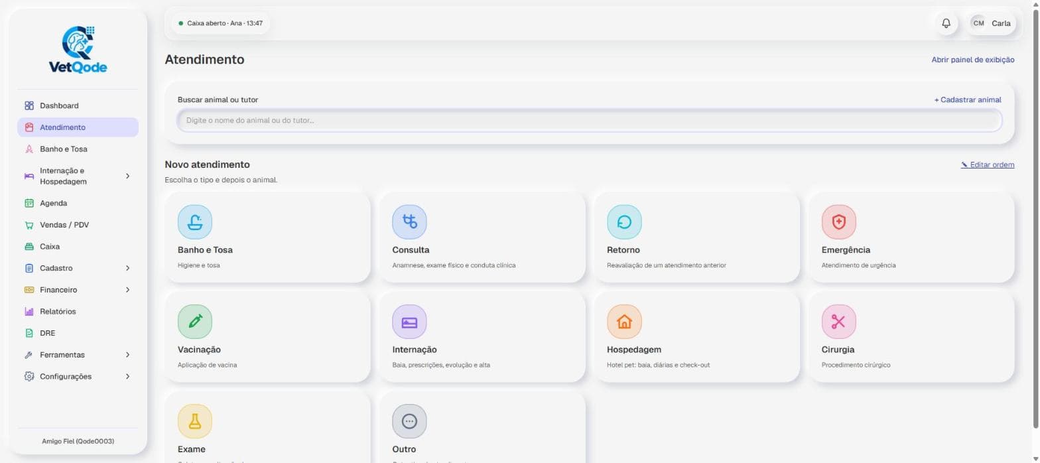Click the DRE sidebar icon
Screen dimensions: 1040x463
click(29, 333)
